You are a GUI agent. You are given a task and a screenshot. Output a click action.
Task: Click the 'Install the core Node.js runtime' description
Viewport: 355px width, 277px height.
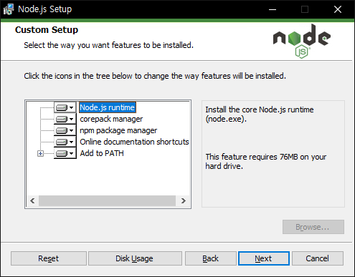pyautogui.click(x=260, y=115)
